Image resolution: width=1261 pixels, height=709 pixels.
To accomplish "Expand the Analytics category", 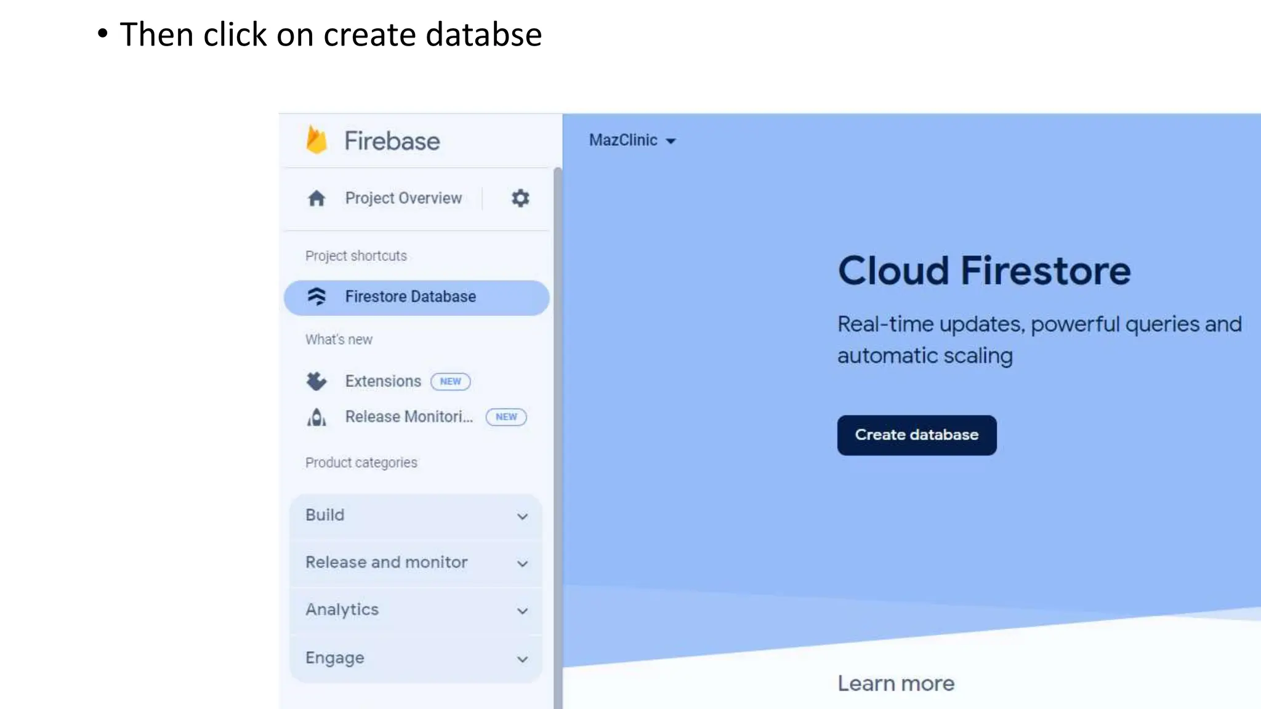I will coord(416,611).
